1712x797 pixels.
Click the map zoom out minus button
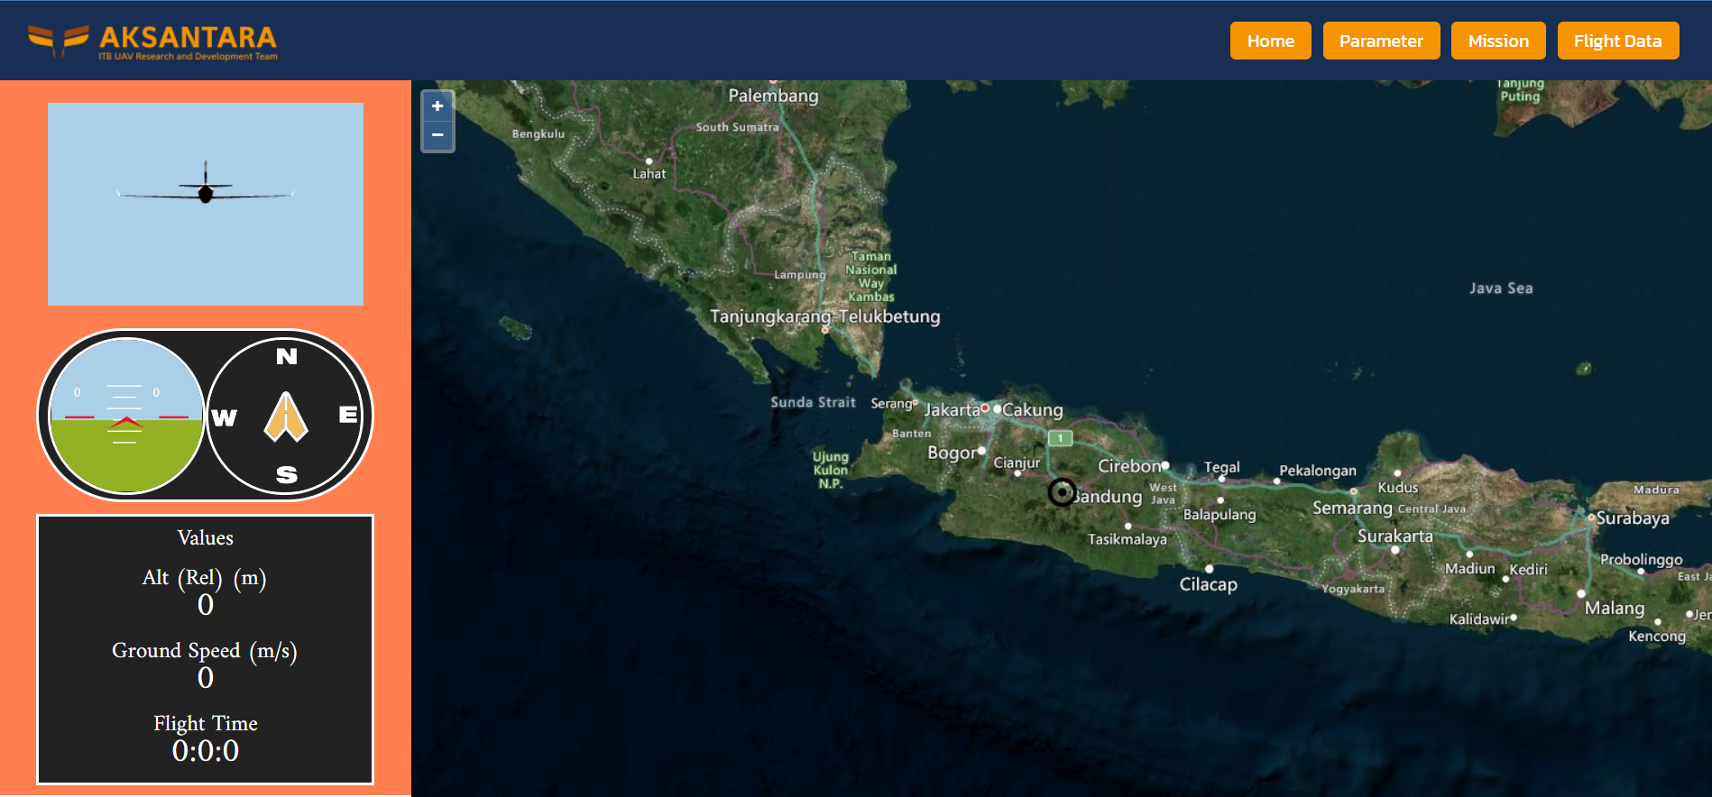437,135
